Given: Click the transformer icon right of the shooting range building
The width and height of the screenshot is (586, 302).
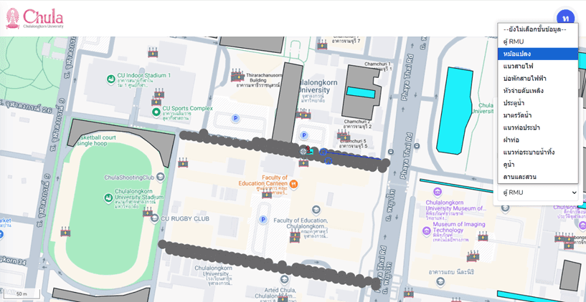Looking at the screenshot, I should coord(183,163).
